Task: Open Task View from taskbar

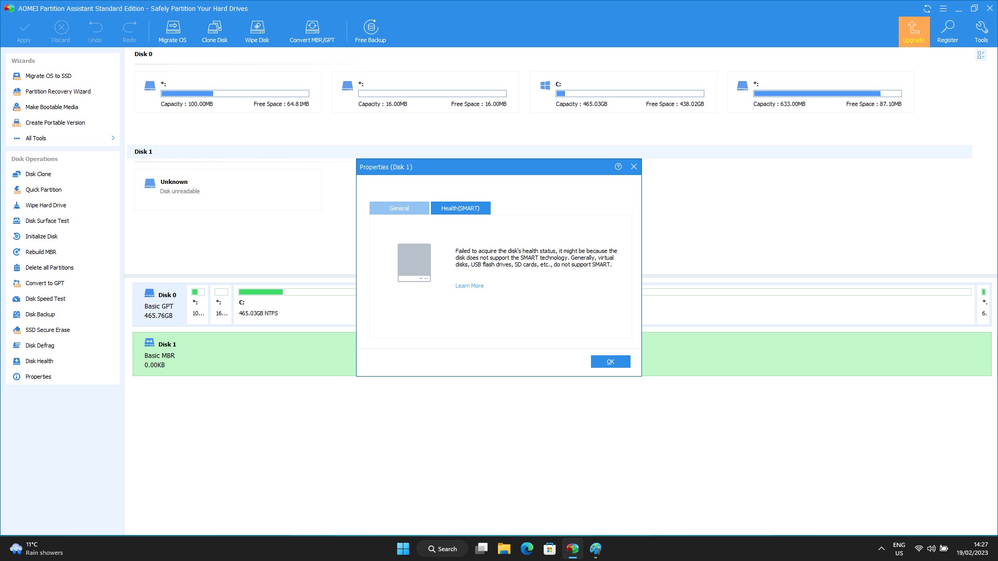Action: pyautogui.click(x=481, y=549)
